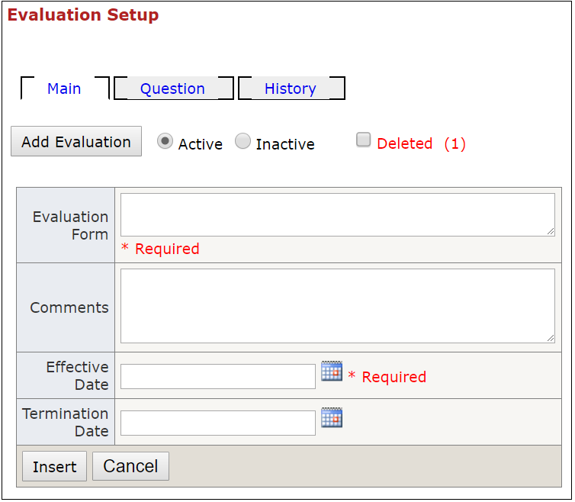Focus the Evaluation Form text area
The height and width of the screenshot is (502, 575).
(x=338, y=215)
